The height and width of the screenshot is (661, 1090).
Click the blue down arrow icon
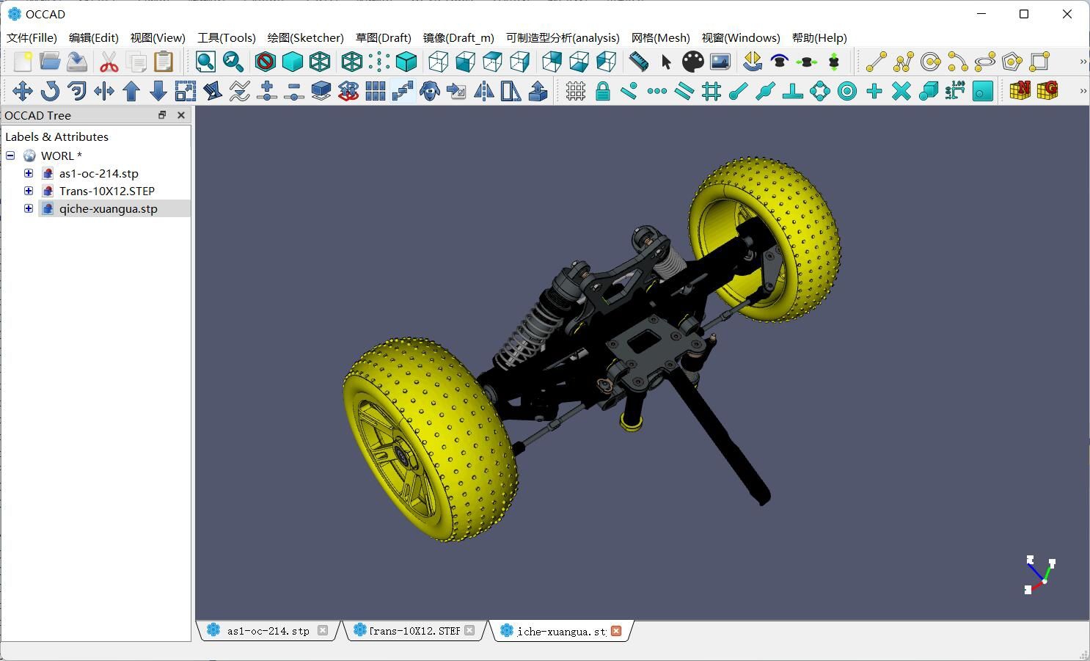pyautogui.click(x=158, y=91)
